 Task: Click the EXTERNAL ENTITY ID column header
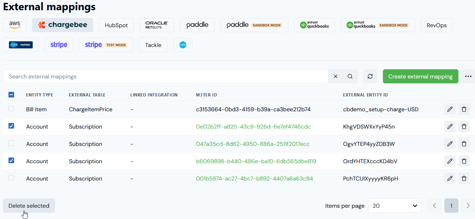366,95
